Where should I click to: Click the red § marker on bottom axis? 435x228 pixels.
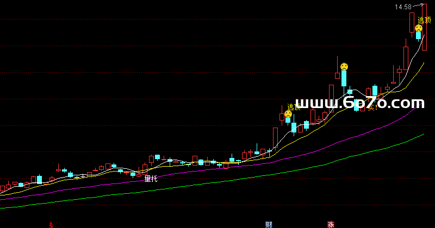click(51, 224)
